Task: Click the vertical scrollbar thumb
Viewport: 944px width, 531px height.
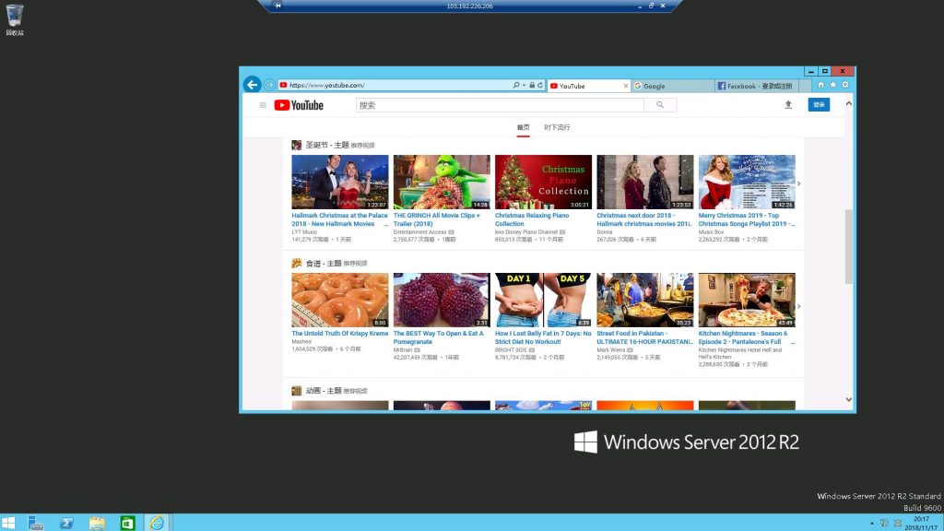Action: (848, 246)
